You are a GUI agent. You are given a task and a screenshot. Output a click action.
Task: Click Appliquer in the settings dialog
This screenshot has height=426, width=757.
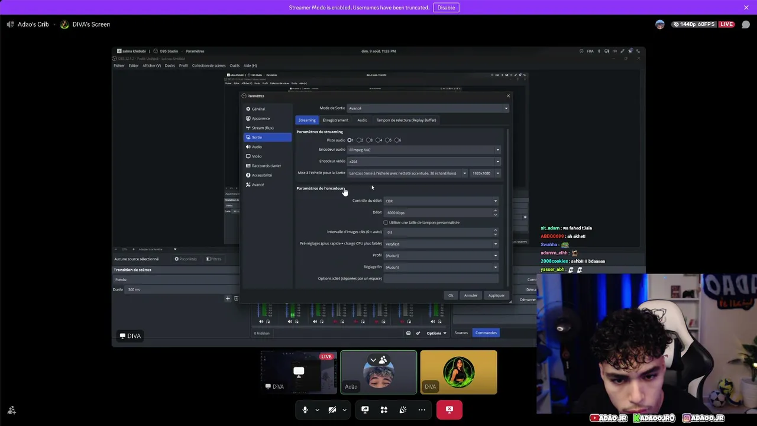pyautogui.click(x=496, y=295)
